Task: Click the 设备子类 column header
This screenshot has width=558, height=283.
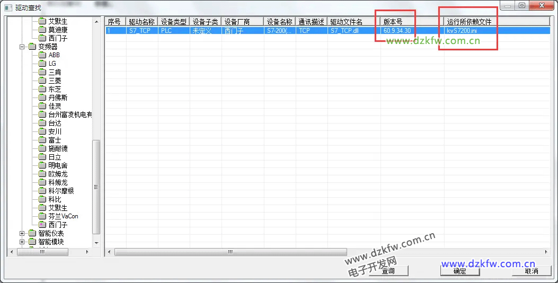Action: [x=205, y=22]
